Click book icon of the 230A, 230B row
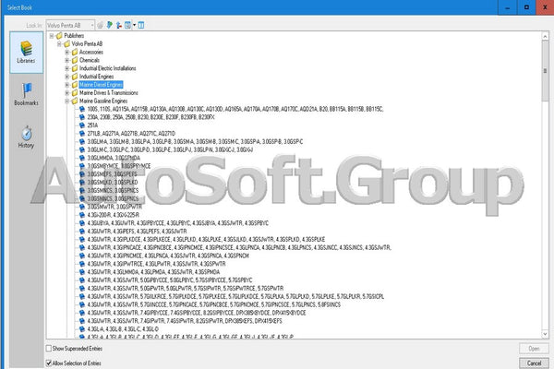The height and width of the screenshot is (369, 554). (82, 117)
